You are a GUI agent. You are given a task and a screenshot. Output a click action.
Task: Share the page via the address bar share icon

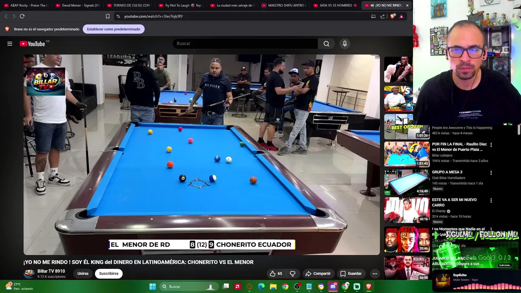383,16
